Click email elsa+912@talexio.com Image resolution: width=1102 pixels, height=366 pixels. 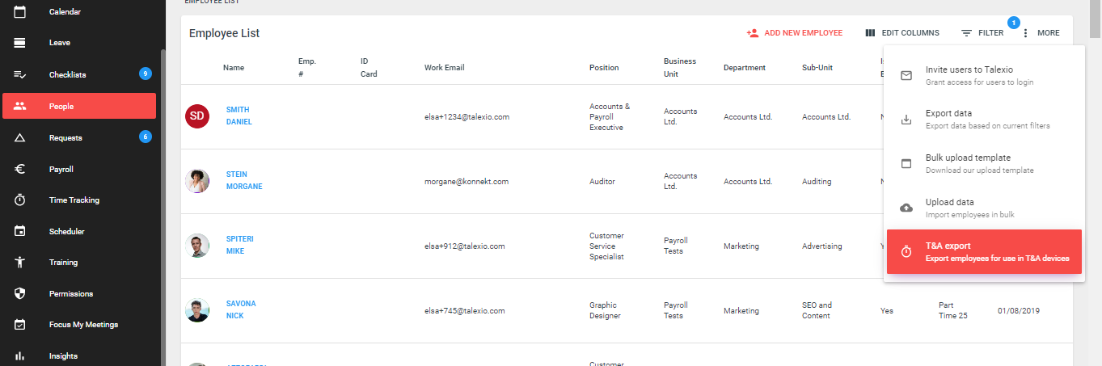[465, 246]
